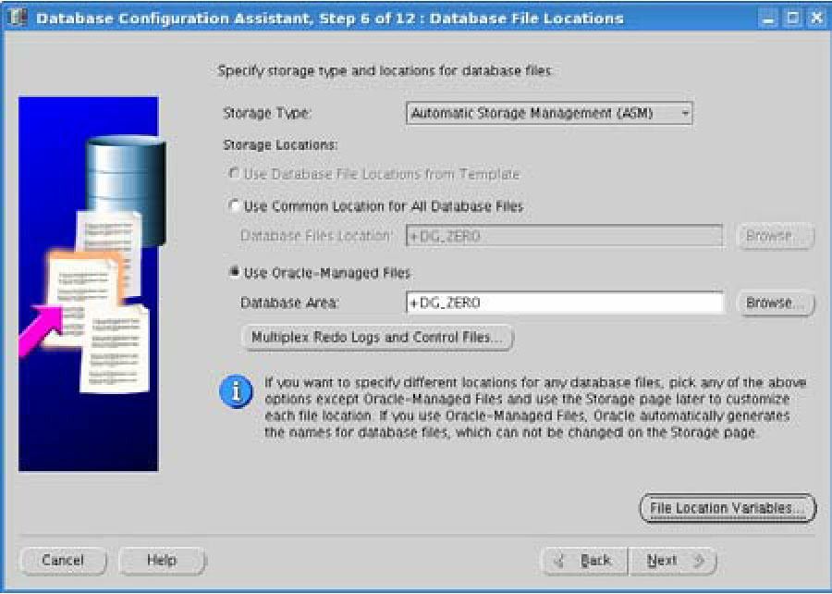Go Back to previous step
Viewport: 832px width, 594px height.
[x=585, y=561]
